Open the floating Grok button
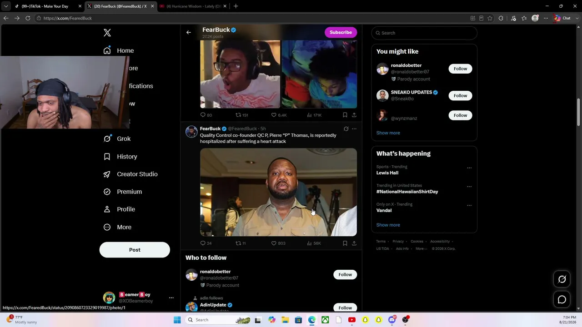The height and width of the screenshot is (327, 582). click(x=562, y=279)
